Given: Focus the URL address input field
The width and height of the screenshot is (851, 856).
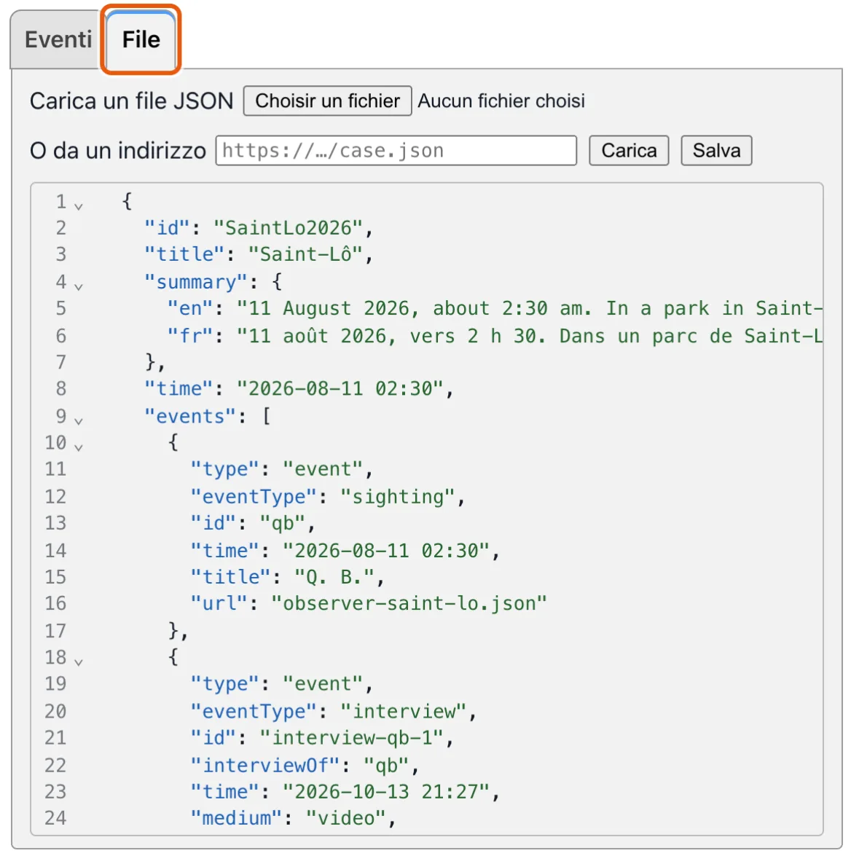Looking at the screenshot, I should coord(396,151).
